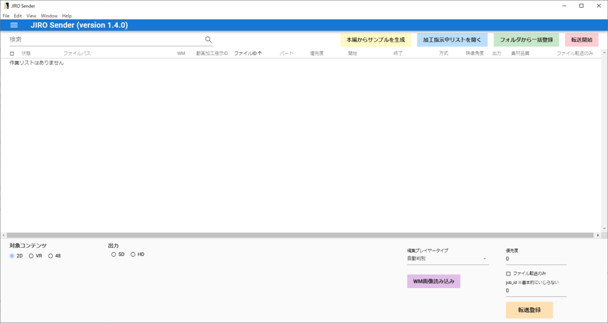The height and width of the screenshot is (323, 608).
Task: Enable the ファイル転送のみ checkbox
Action: tap(509, 273)
